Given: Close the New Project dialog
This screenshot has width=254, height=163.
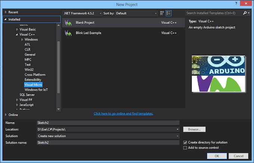Looking at the screenshot, I should click(247, 4).
